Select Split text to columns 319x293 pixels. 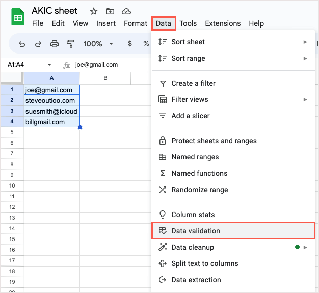click(204, 263)
